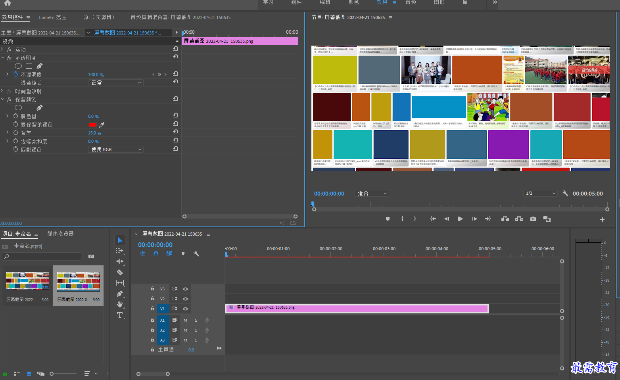Create rectangle mask under Opacity

[x=29, y=66]
